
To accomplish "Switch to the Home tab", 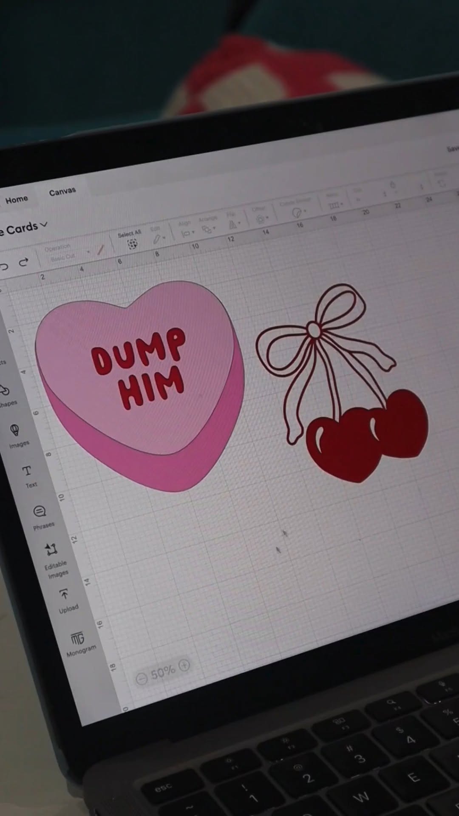I will [x=17, y=199].
